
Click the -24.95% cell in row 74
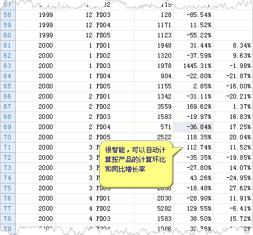[x=233, y=178]
